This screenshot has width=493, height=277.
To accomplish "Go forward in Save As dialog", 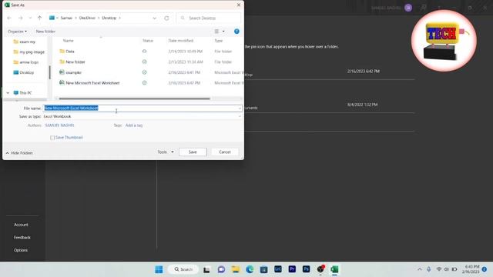I will pyautogui.click(x=21, y=18).
